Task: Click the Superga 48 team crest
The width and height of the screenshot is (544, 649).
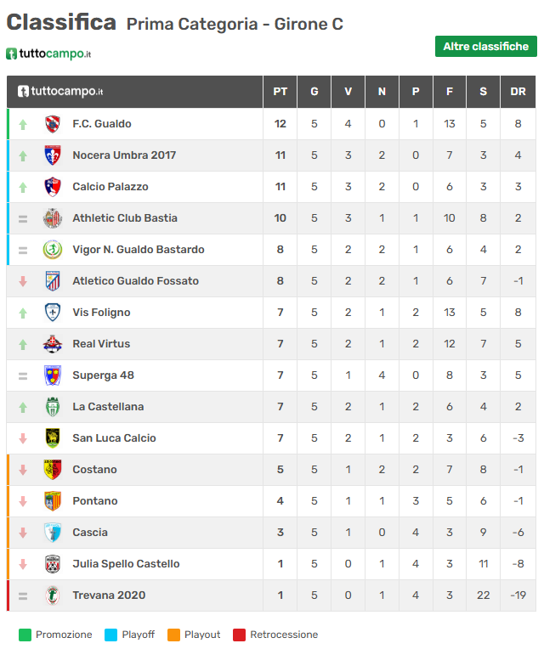Action: click(x=53, y=375)
